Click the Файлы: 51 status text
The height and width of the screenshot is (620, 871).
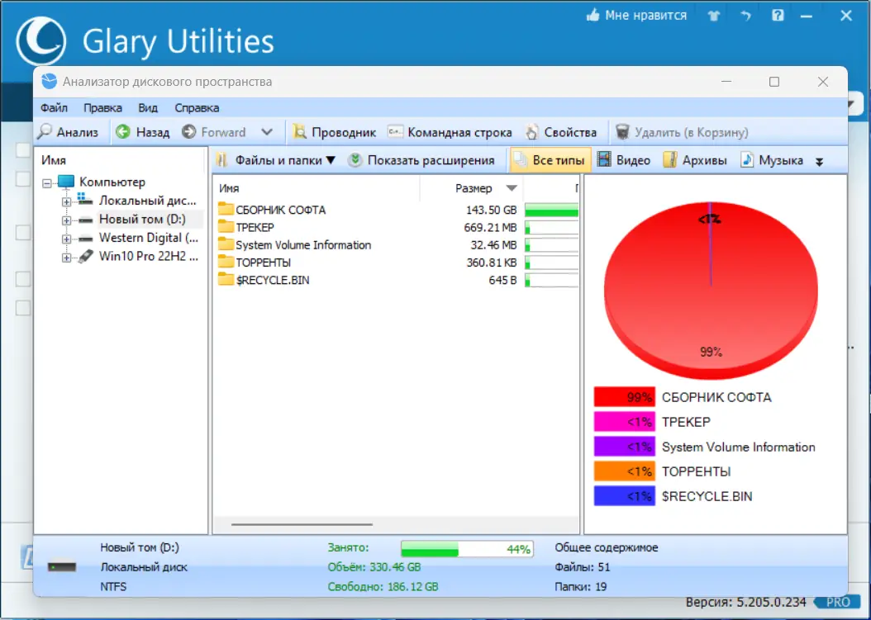(x=582, y=567)
